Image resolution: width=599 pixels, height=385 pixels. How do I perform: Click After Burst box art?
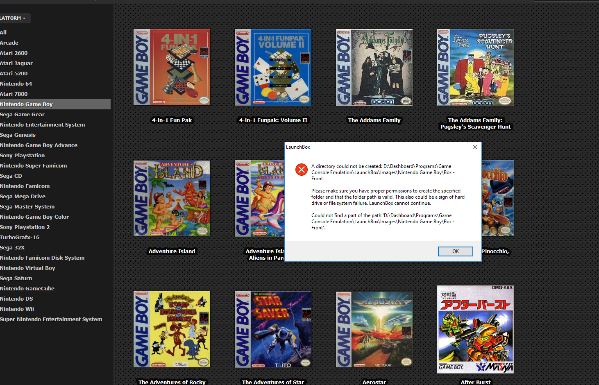[475, 329]
